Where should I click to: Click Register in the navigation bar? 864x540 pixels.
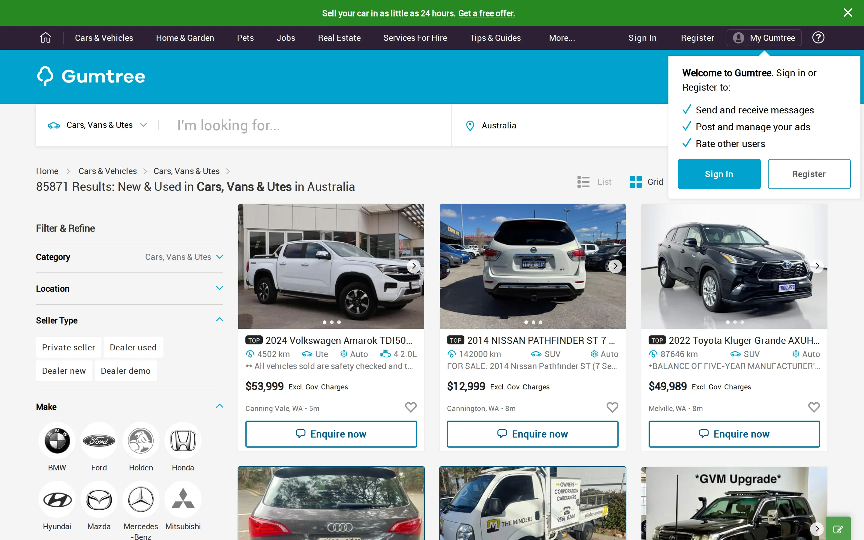click(697, 38)
